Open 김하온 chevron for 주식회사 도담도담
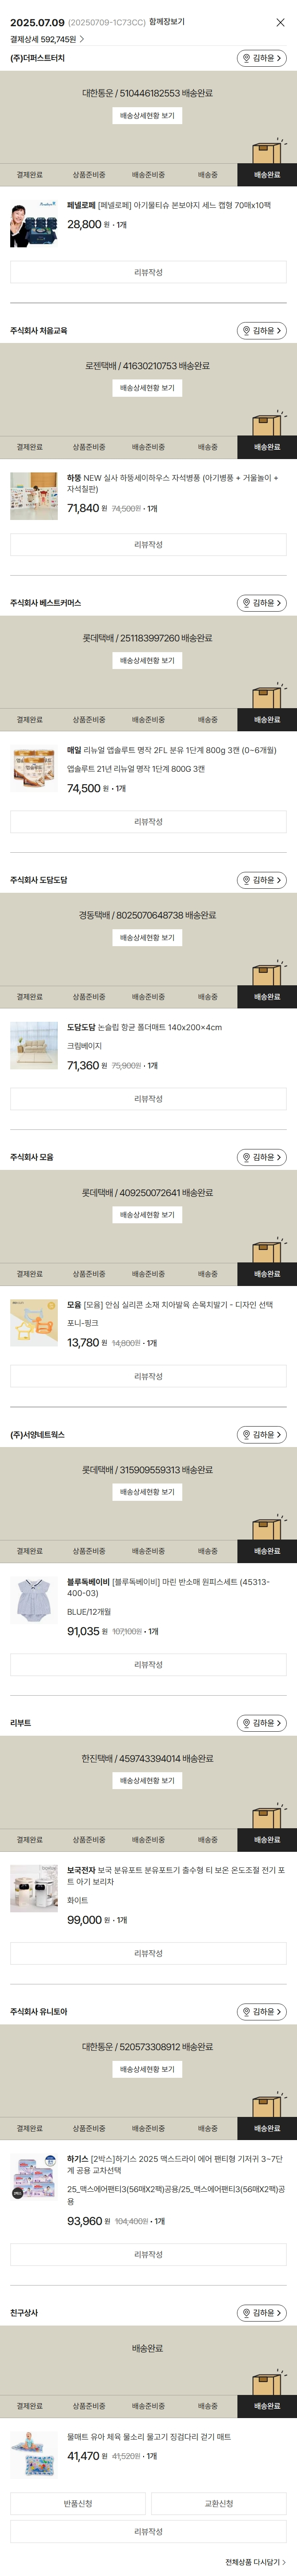Viewport: 297px width, 2576px height. coord(280,880)
